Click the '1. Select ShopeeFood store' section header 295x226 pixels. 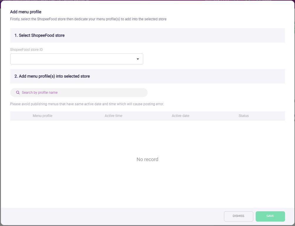(x=40, y=35)
